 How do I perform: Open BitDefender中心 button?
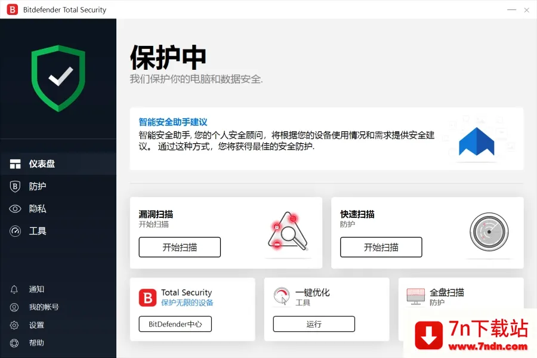coord(175,324)
